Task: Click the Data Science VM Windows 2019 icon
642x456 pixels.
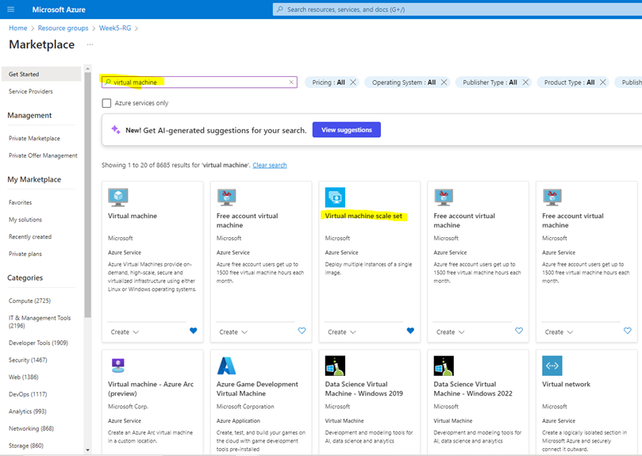Action: [x=335, y=366]
